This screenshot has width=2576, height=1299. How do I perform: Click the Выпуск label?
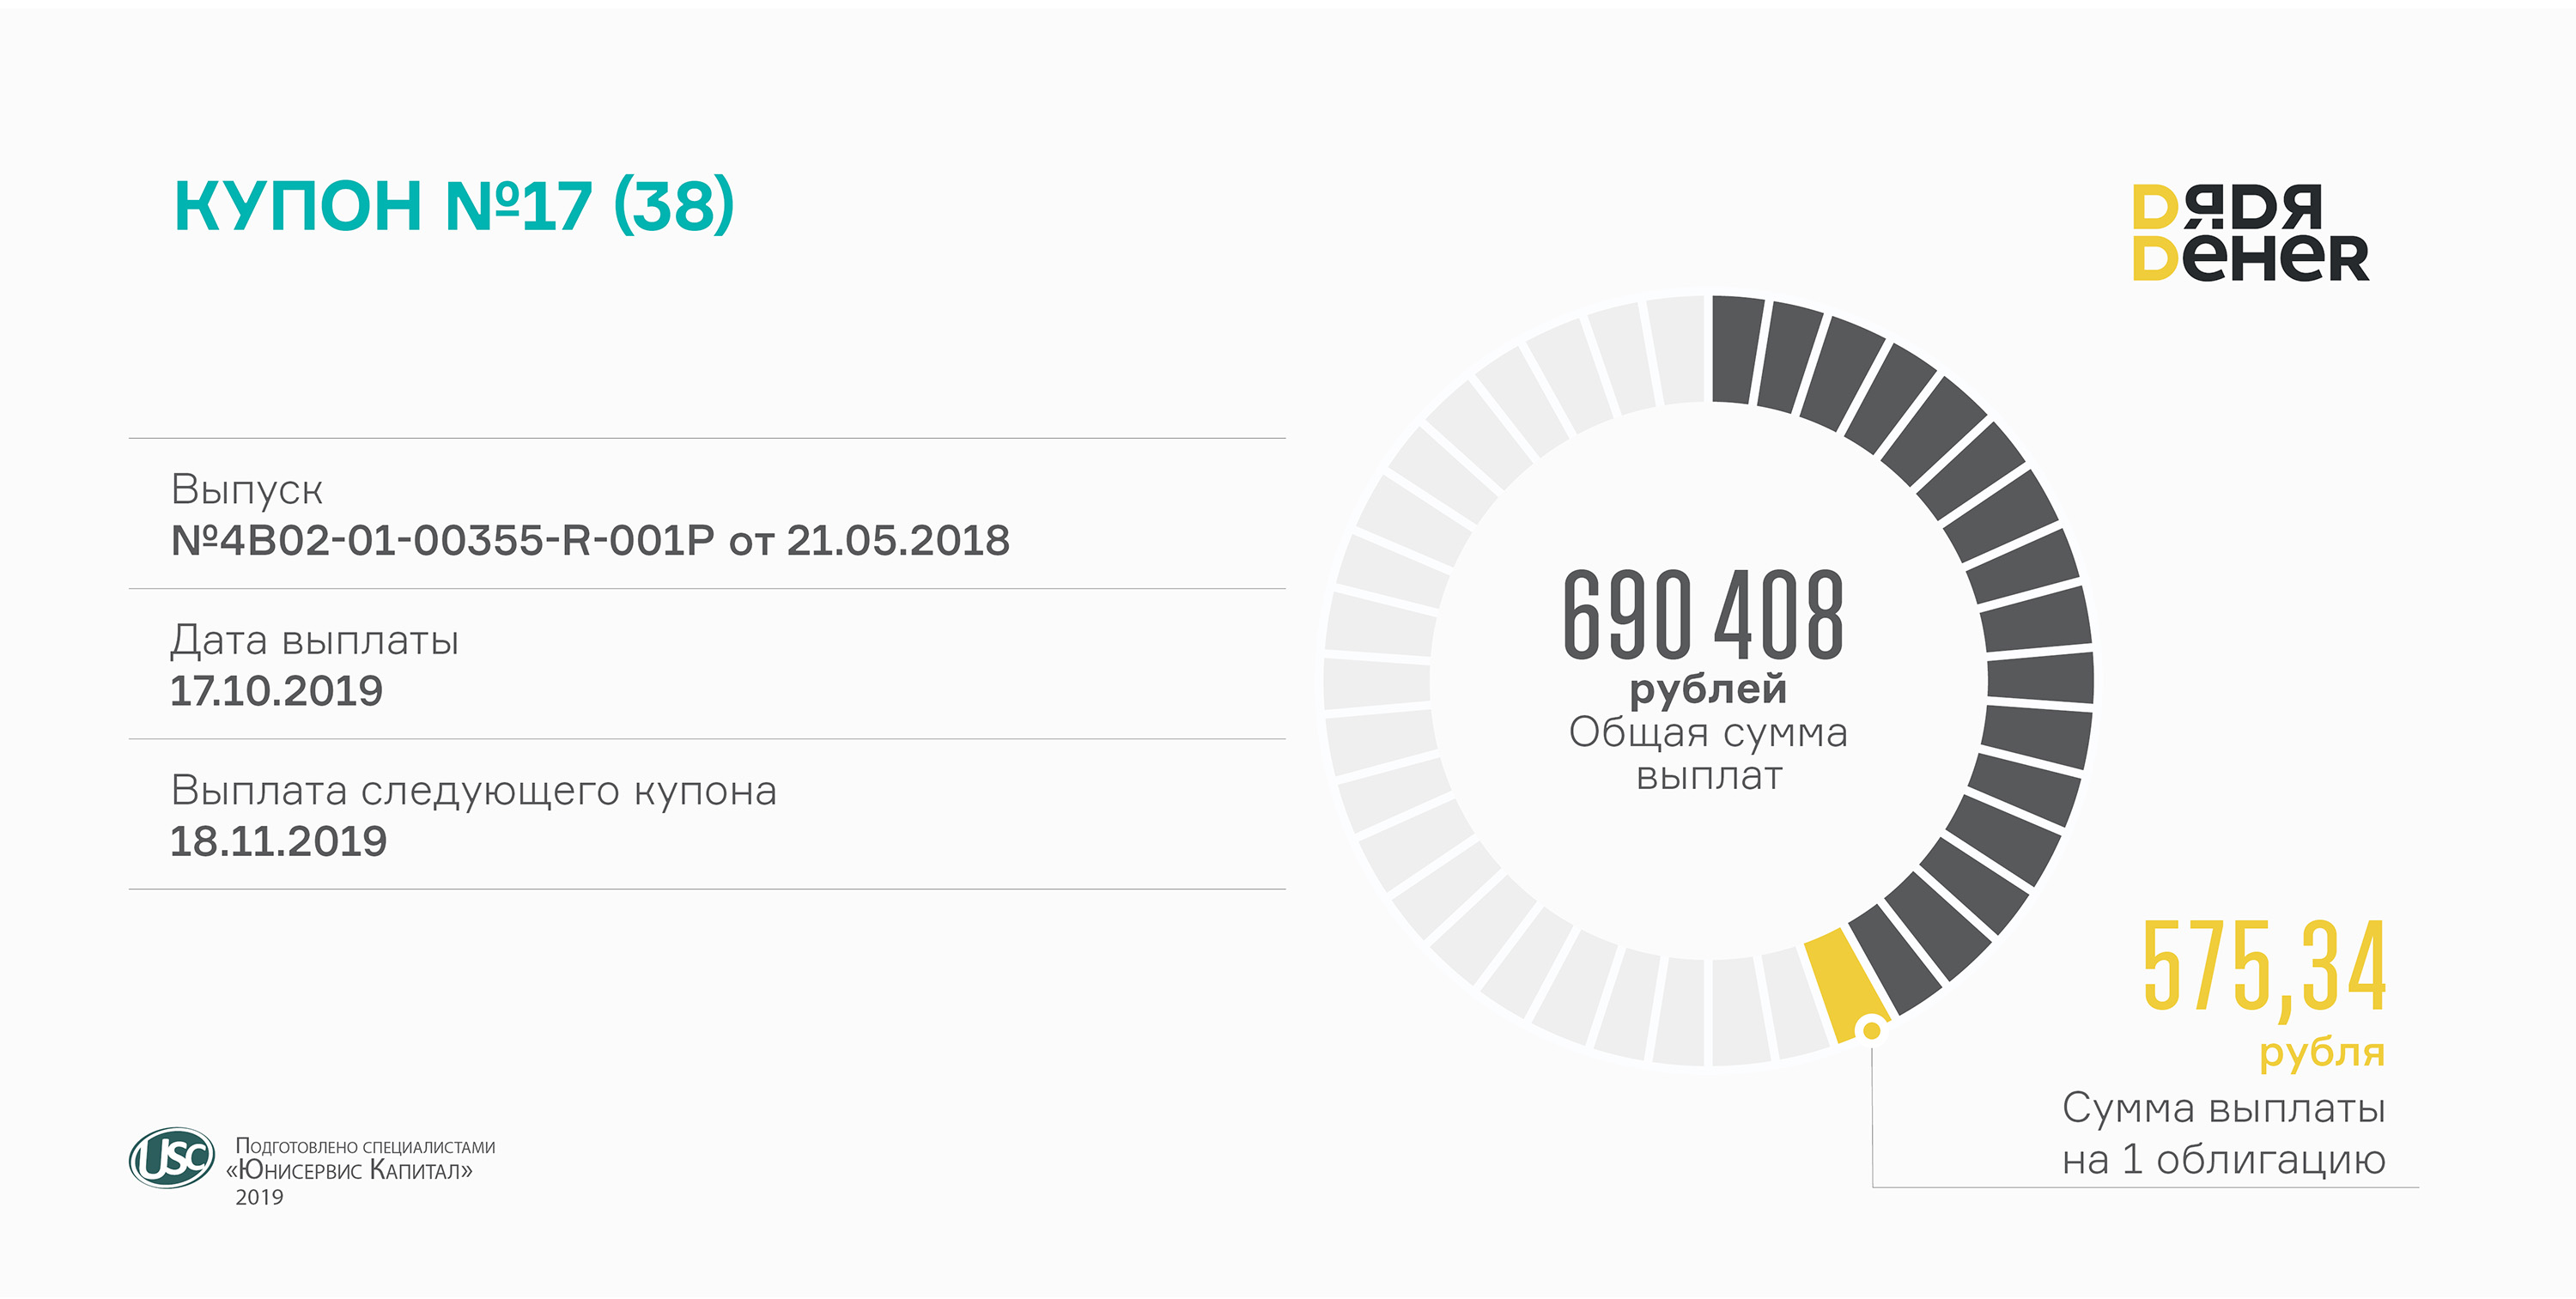click(x=246, y=489)
